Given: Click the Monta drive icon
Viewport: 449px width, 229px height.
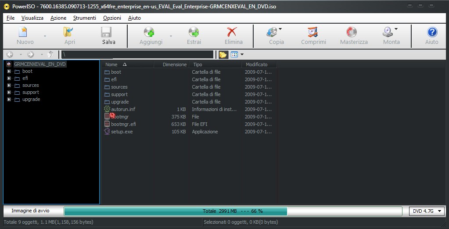Looking at the screenshot, I should click(388, 32).
